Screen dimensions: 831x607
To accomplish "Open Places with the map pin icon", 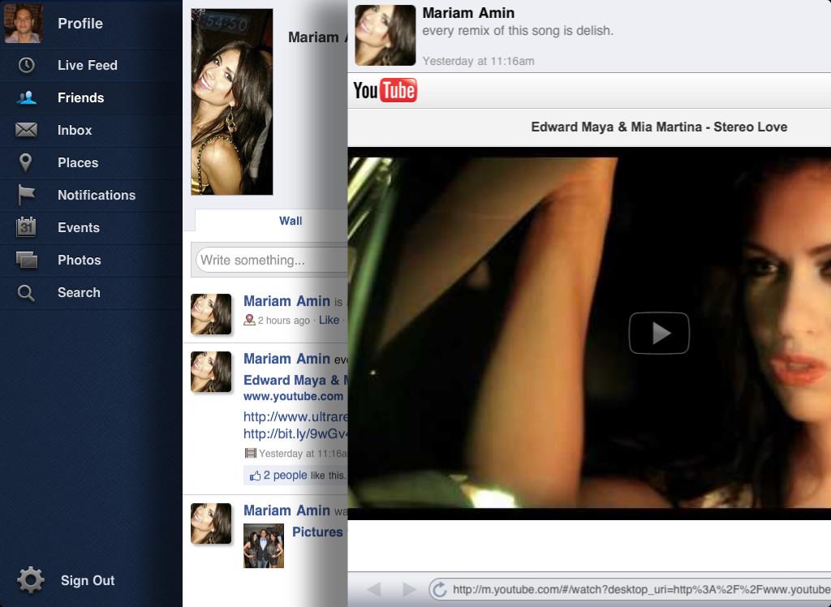I will point(25,162).
